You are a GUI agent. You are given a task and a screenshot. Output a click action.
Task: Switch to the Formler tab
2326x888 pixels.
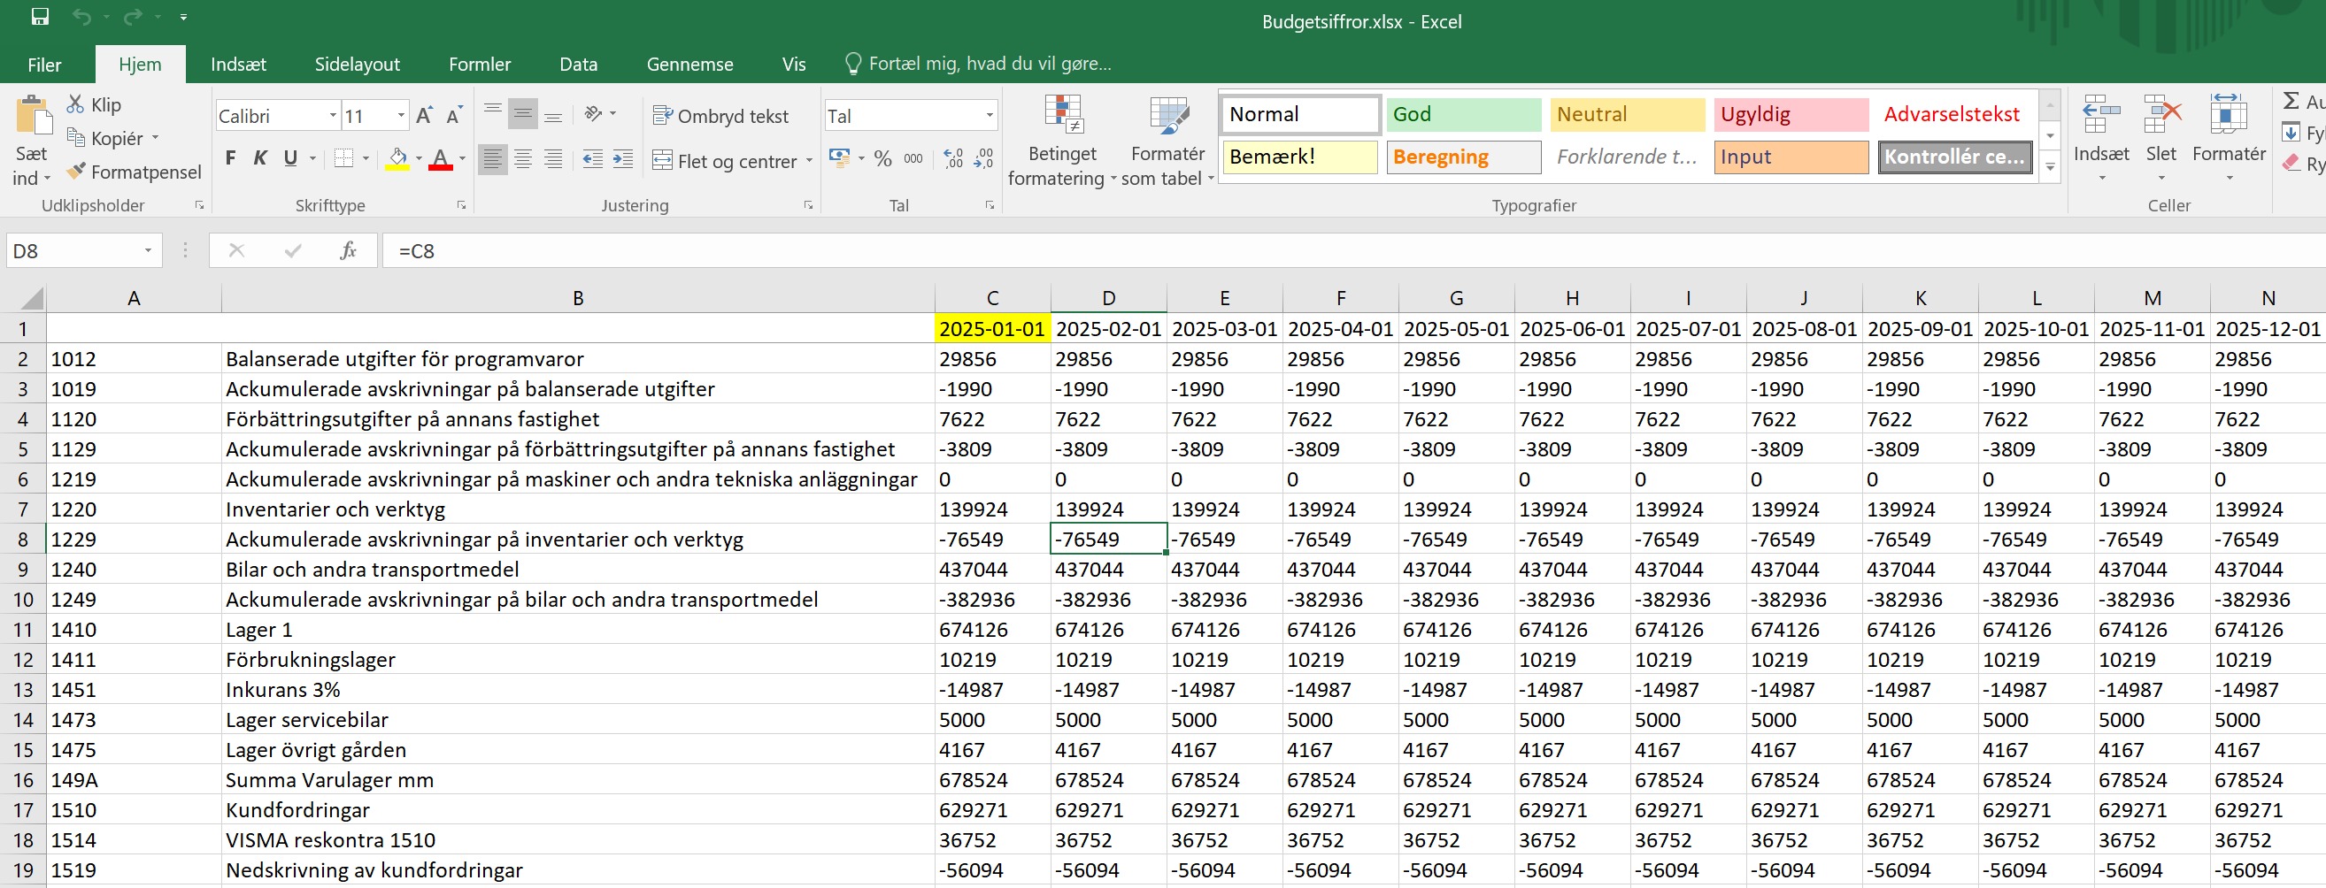[480, 64]
